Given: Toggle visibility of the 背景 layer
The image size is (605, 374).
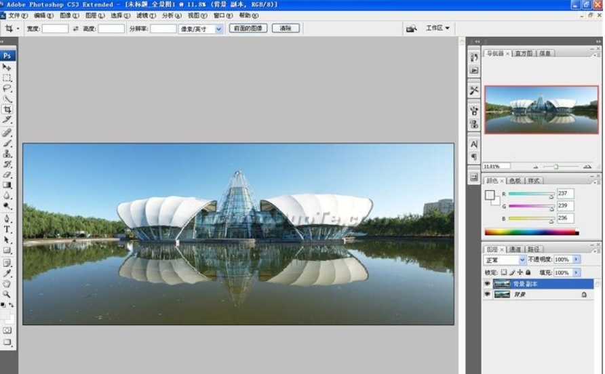Looking at the screenshot, I should click(487, 295).
